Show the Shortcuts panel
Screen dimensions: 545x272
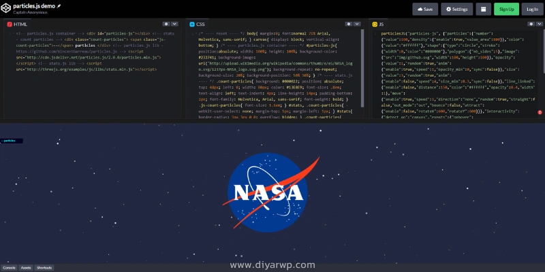(44, 268)
